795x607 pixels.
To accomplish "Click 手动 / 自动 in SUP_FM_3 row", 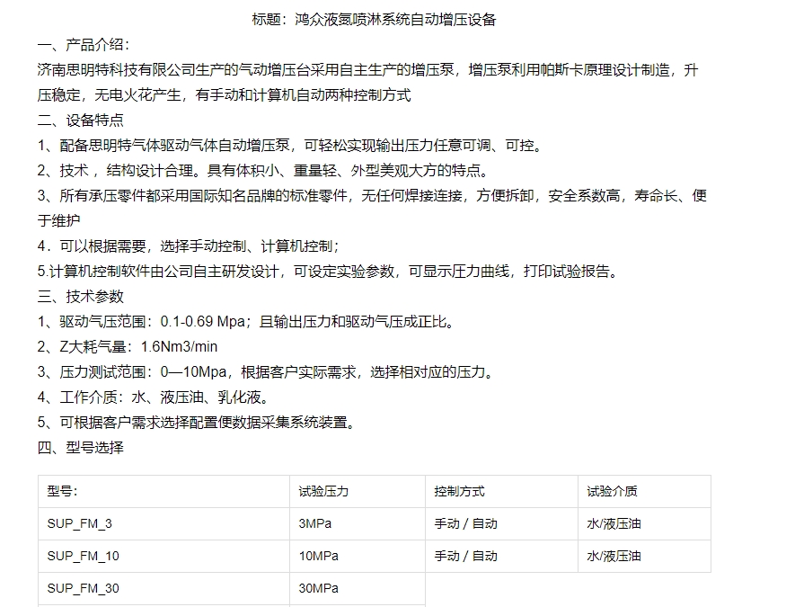I will point(466,523).
